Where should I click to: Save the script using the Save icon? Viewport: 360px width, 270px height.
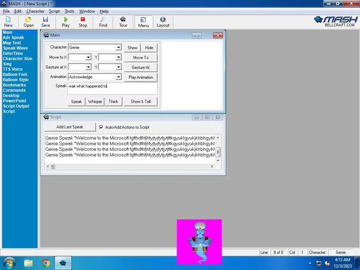pyautogui.click(x=45, y=22)
